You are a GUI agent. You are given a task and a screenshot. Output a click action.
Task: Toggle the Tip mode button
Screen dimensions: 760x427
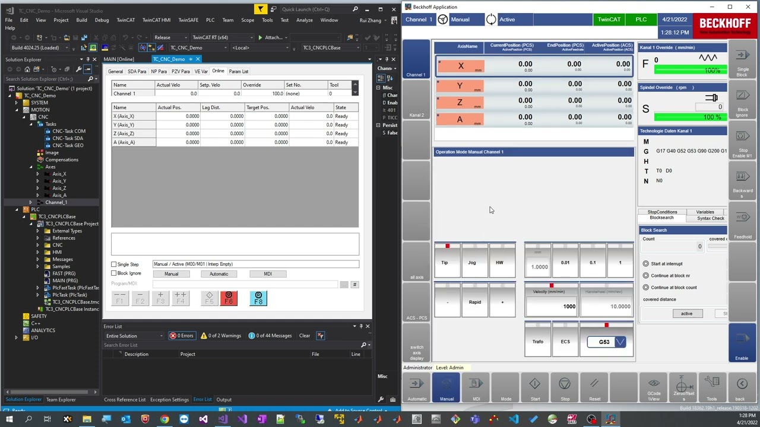pos(447,260)
